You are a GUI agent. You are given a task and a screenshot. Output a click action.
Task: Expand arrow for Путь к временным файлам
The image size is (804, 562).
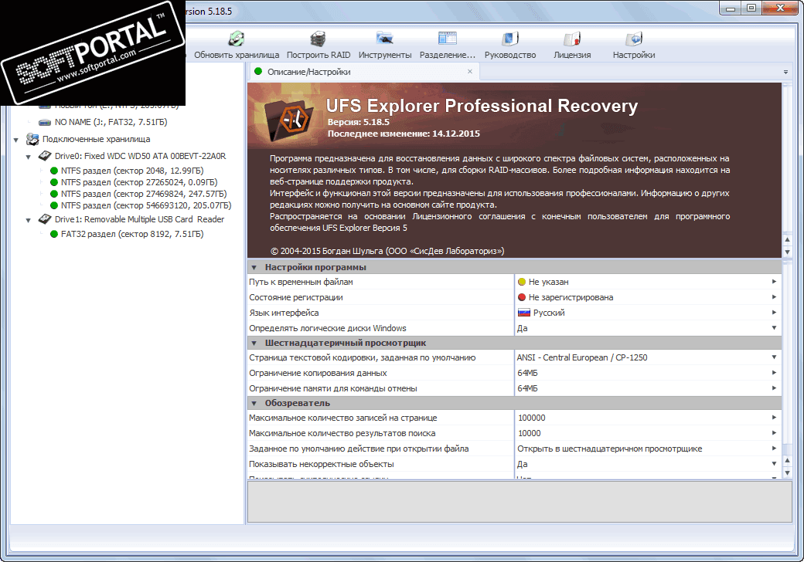pyautogui.click(x=775, y=282)
